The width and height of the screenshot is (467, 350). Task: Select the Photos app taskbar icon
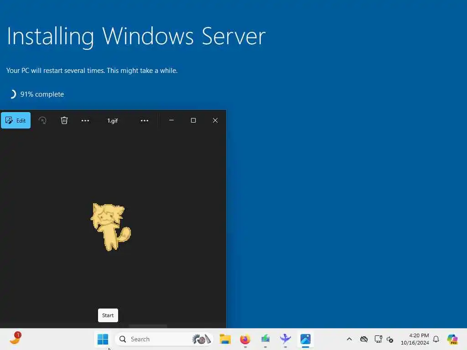coord(306,339)
